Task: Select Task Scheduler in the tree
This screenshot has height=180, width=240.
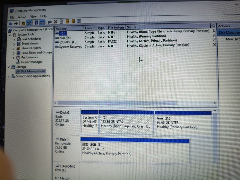Action: (x=31, y=39)
